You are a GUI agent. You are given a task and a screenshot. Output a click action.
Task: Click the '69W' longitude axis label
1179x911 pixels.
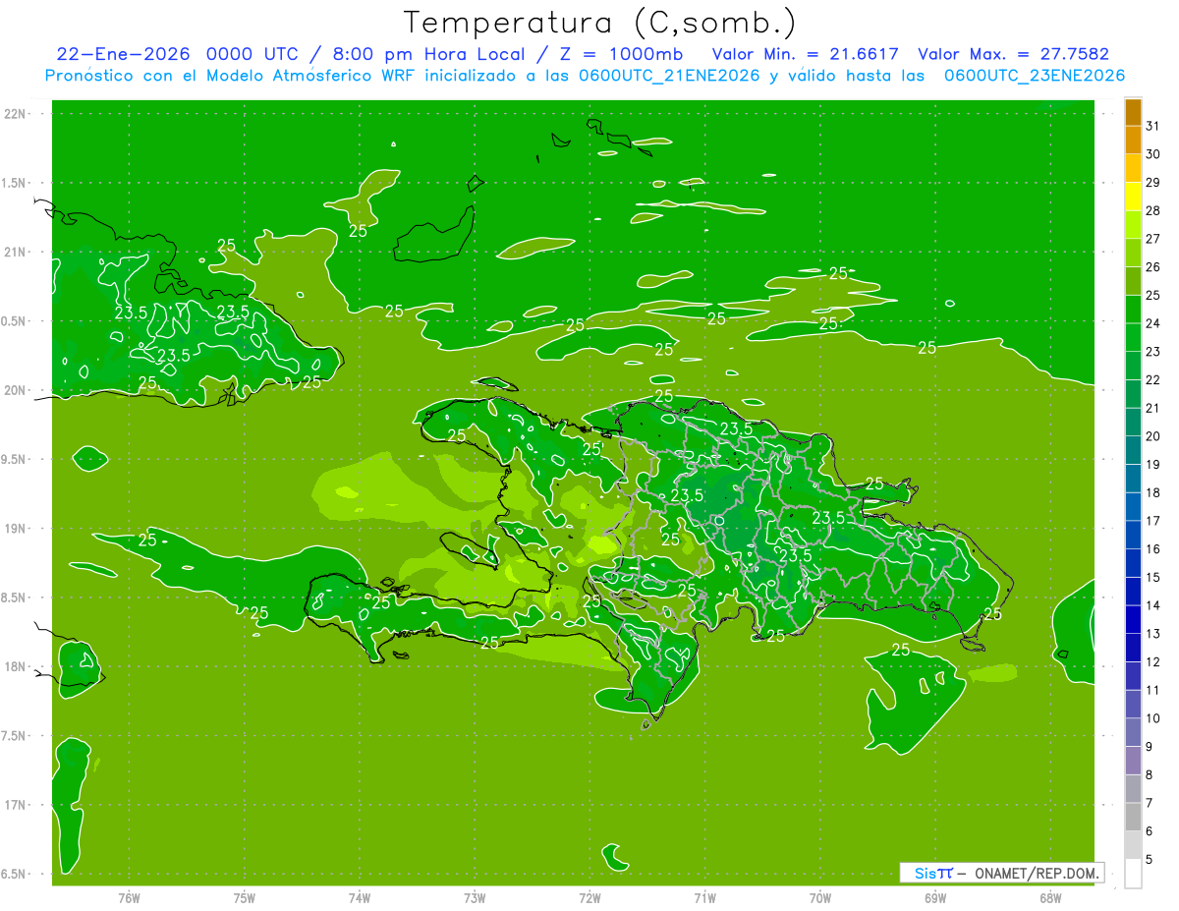click(935, 897)
